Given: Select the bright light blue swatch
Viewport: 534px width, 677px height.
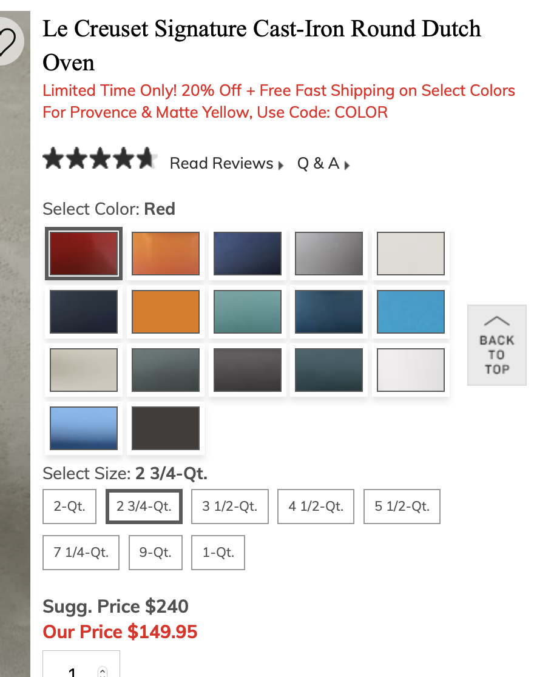Looking at the screenshot, I should click(x=411, y=312).
